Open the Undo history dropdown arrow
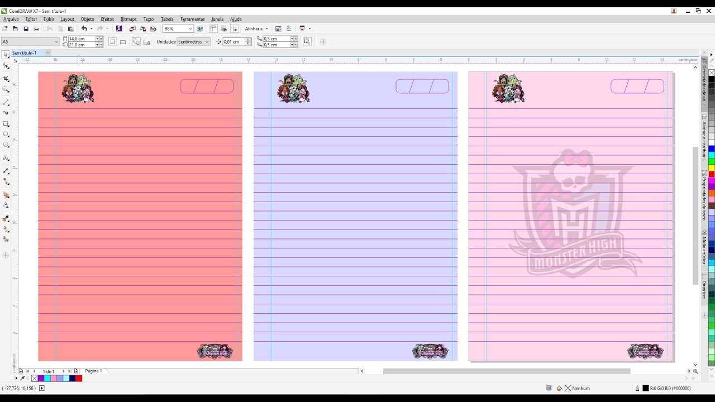The width and height of the screenshot is (715, 402). (x=91, y=28)
